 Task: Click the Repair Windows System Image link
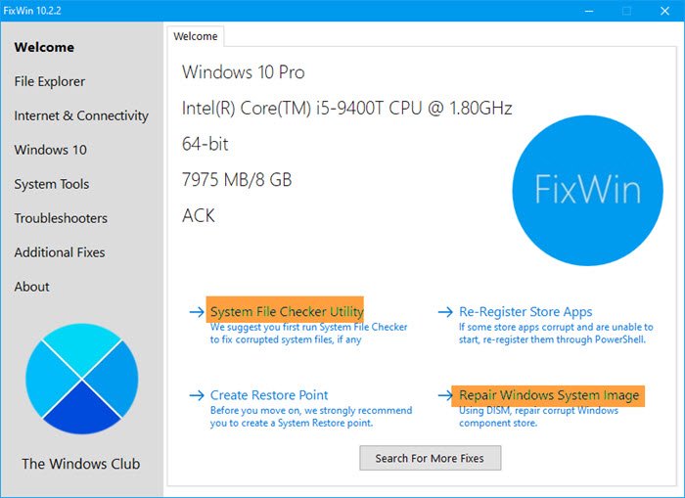click(x=549, y=395)
